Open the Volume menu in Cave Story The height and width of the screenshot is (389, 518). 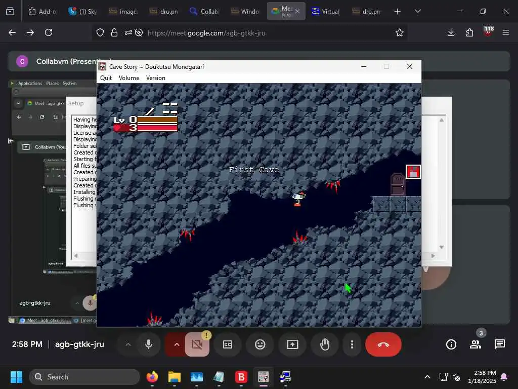coord(129,77)
